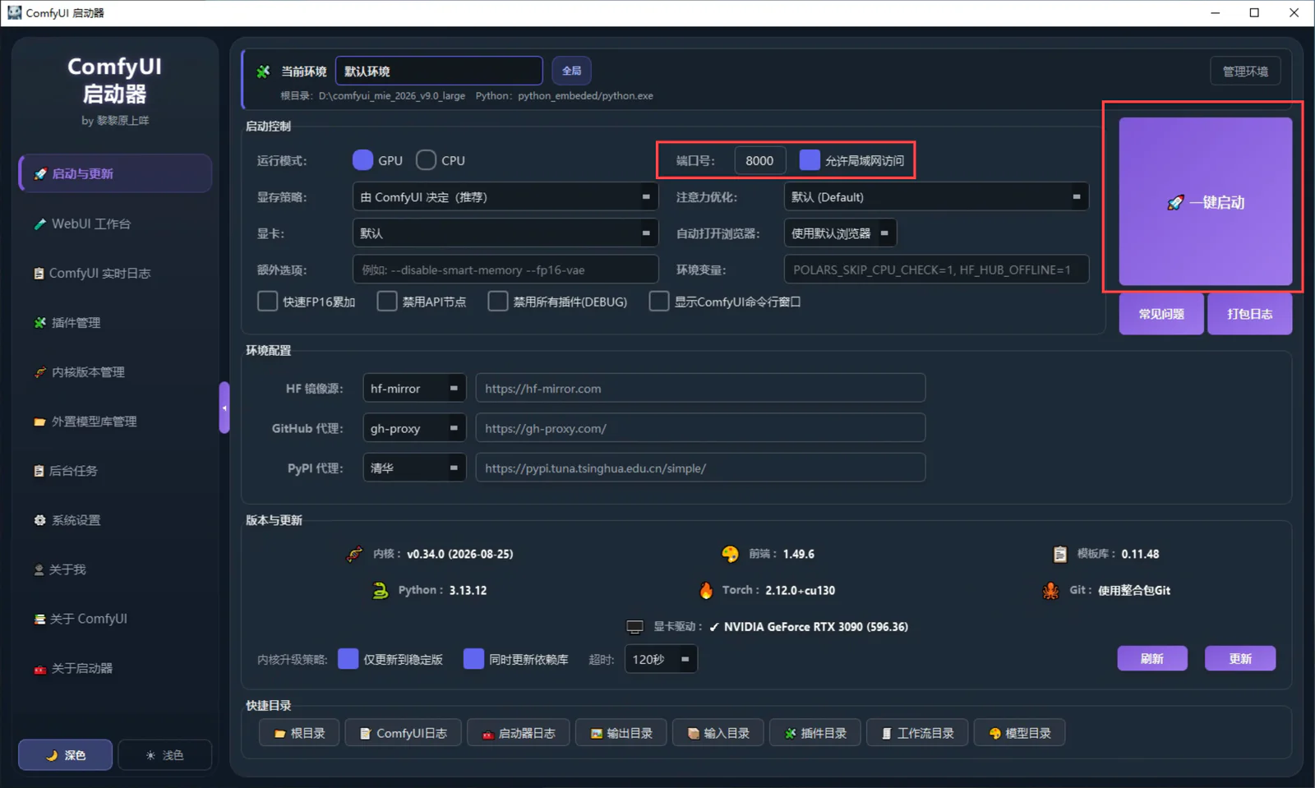The height and width of the screenshot is (788, 1315).
Task: Open the 内核版本管理 sidebar page
Action: pyautogui.click(x=115, y=372)
